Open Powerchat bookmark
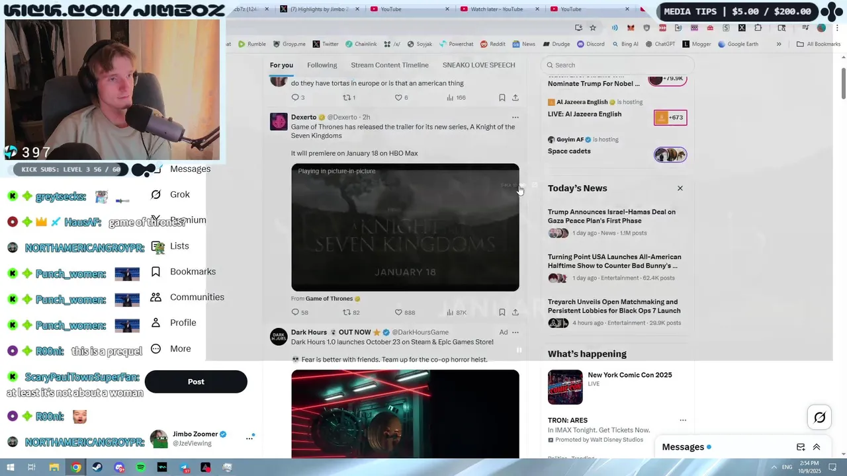The height and width of the screenshot is (476, 847). click(456, 44)
